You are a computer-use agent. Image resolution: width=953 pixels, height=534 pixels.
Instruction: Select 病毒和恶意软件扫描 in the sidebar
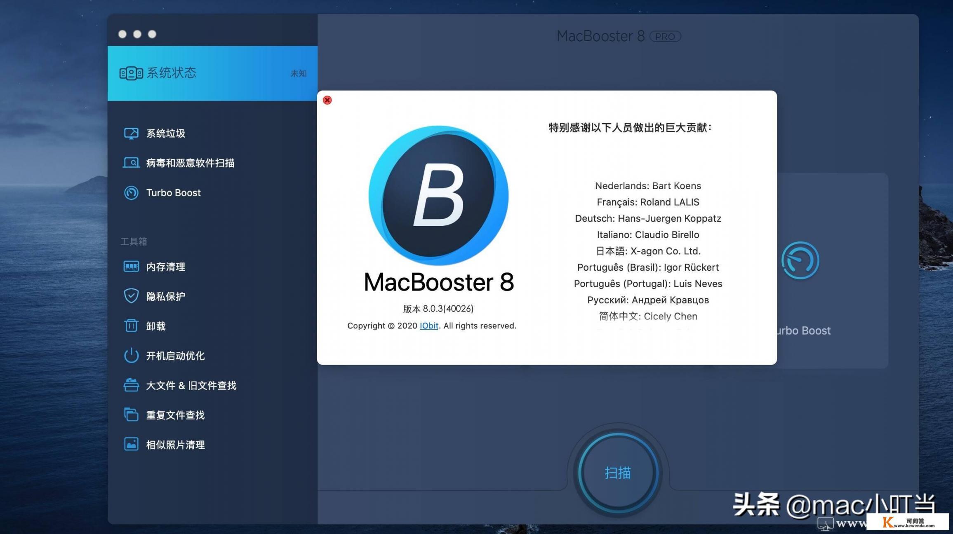coord(191,163)
